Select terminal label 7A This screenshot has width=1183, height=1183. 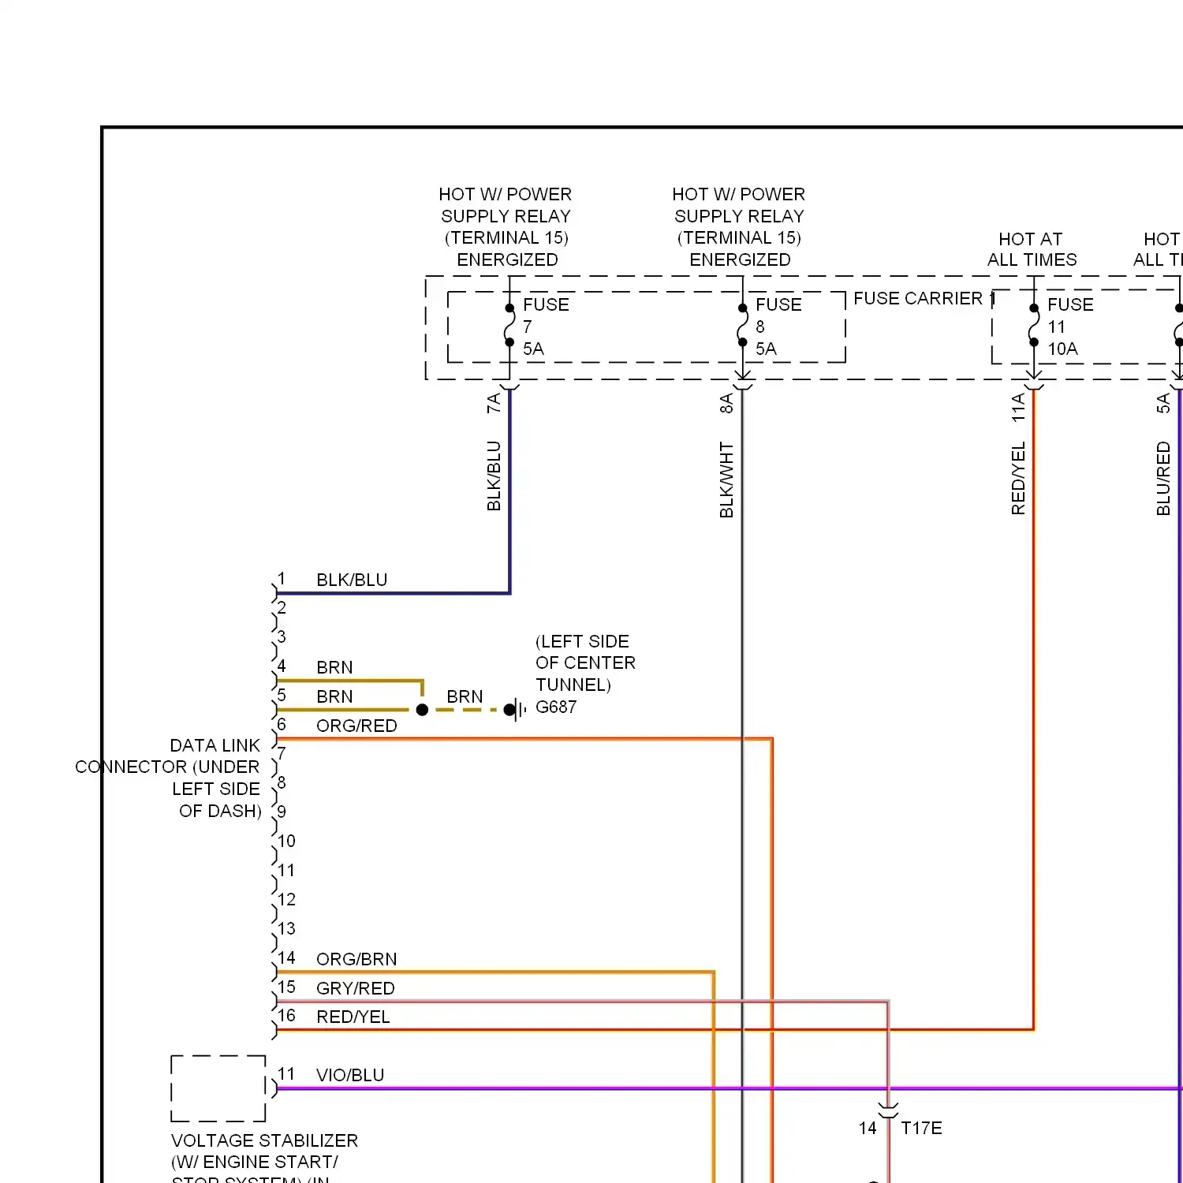pyautogui.click(x=494, y=403)
